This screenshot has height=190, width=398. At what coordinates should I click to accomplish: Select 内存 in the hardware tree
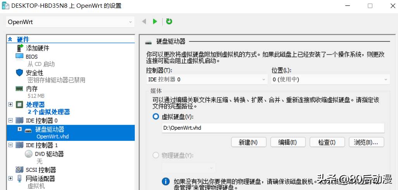[x=32, y=89]
